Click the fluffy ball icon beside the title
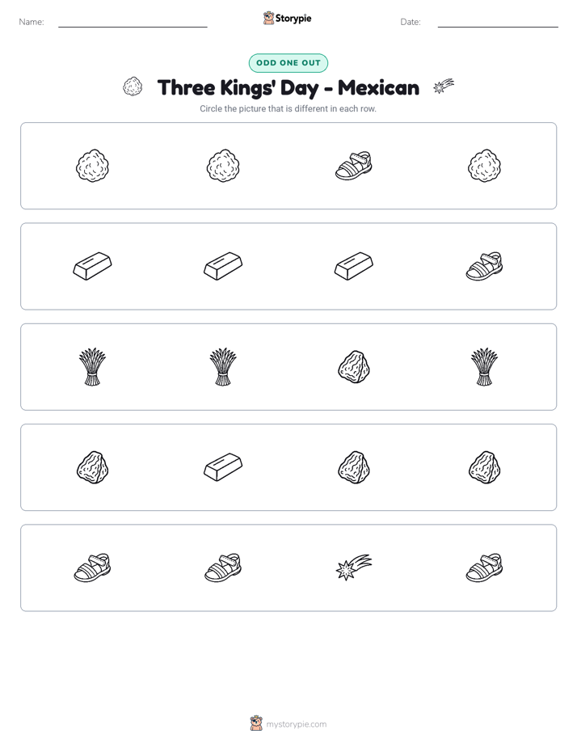Screen dimensions: 577x747 [x=133, y=87]
